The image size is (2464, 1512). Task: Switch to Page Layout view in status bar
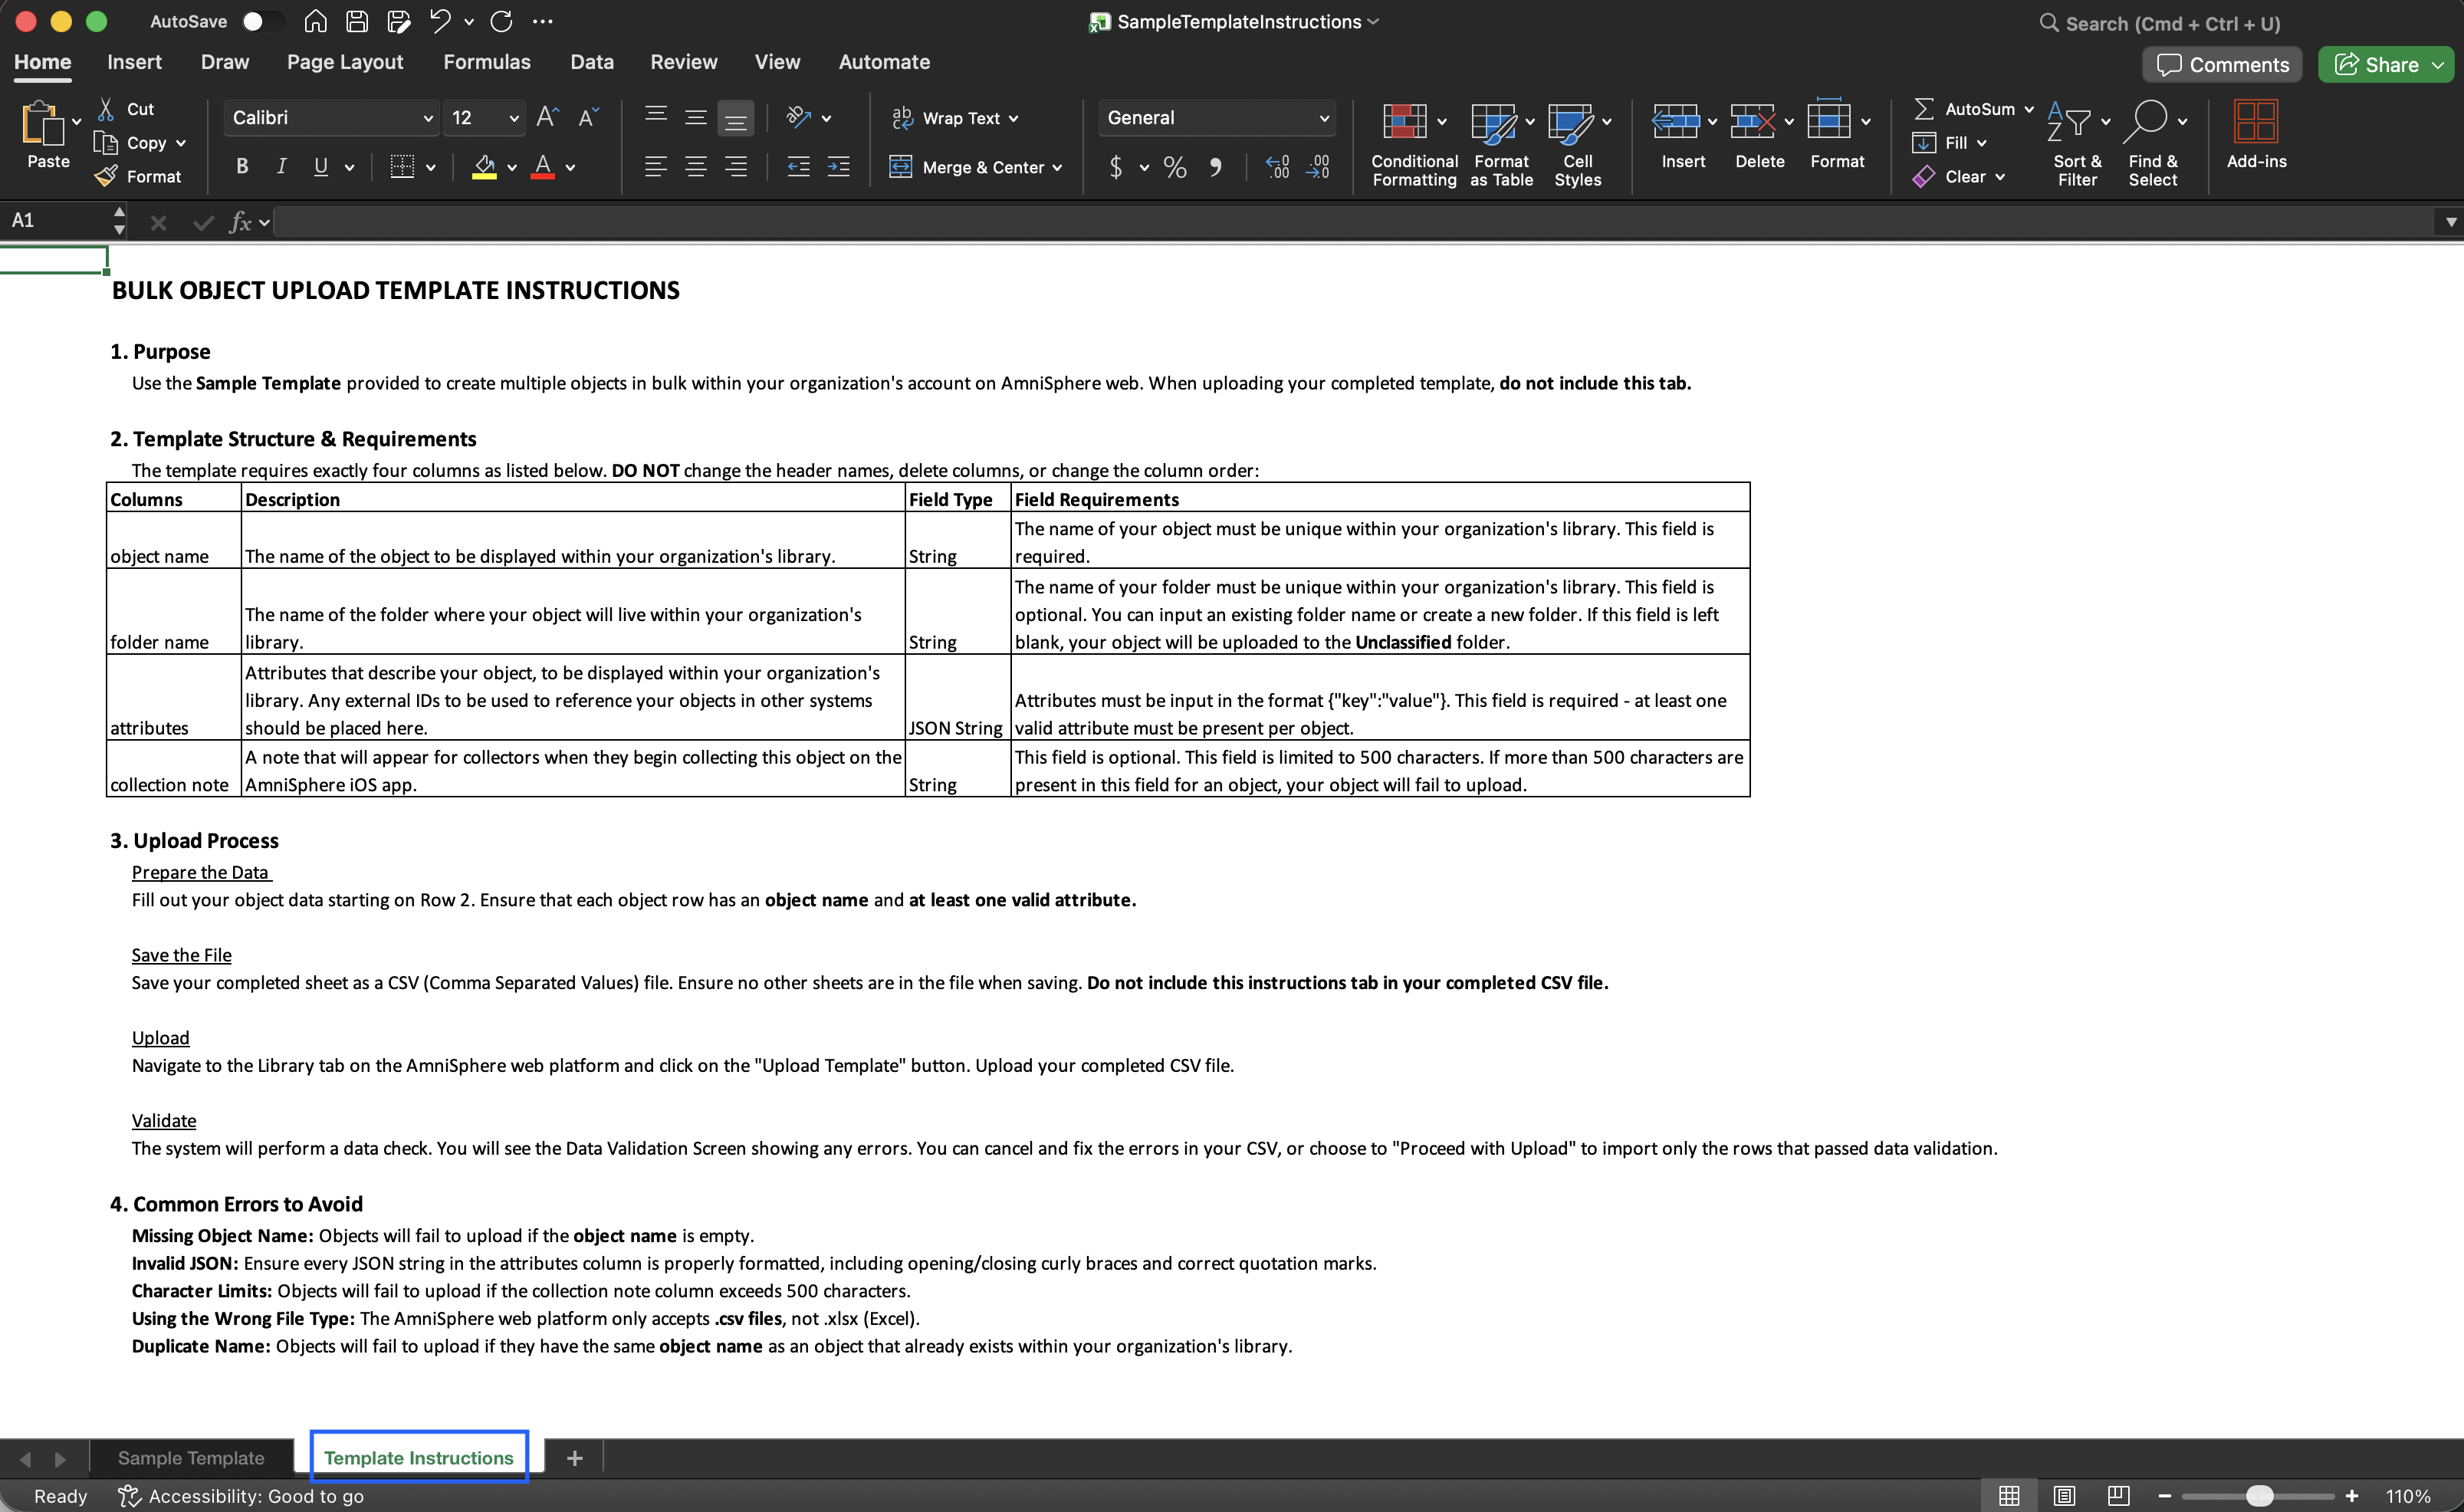[2064, 1496]
